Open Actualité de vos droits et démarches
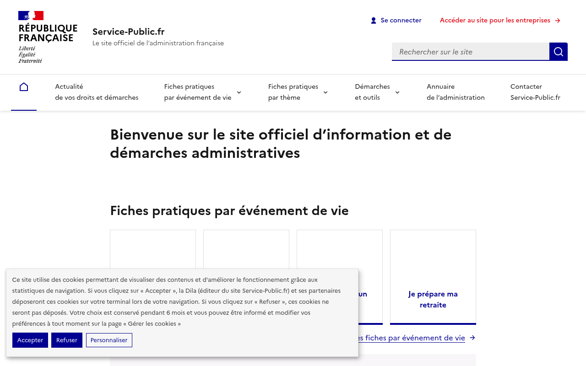The height and width of the screenshot is (366, 586). (97, 92)
